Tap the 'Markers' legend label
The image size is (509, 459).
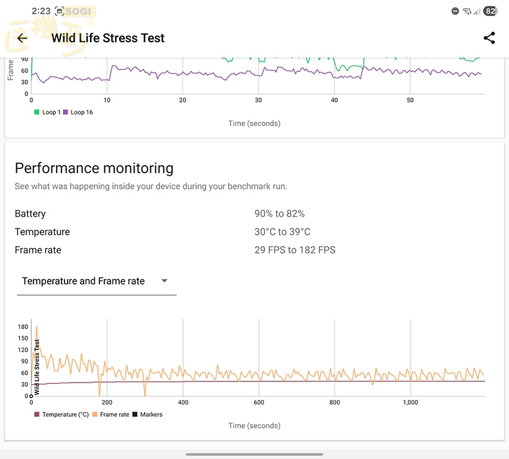click(151, 414)
